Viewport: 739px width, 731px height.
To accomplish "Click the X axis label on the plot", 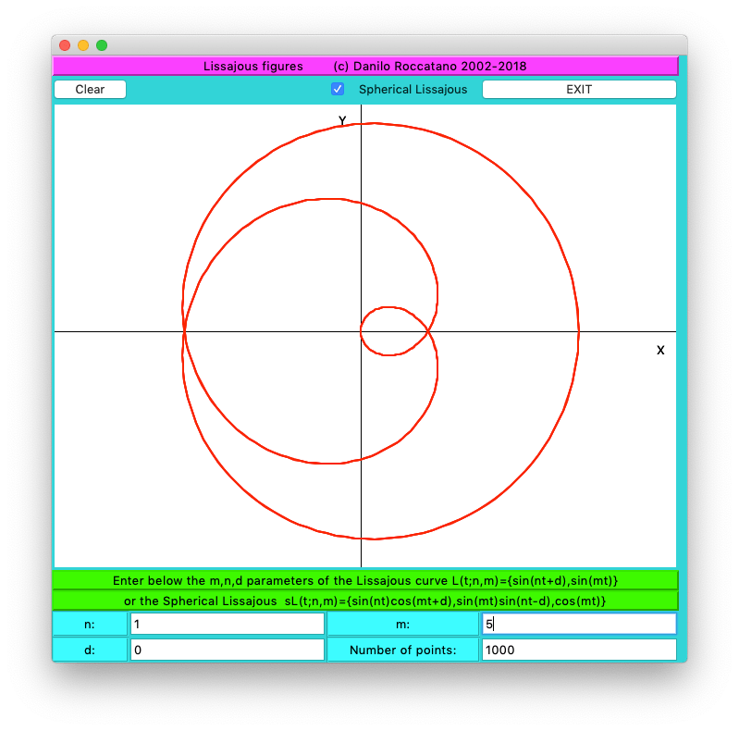I will [660, 351].
